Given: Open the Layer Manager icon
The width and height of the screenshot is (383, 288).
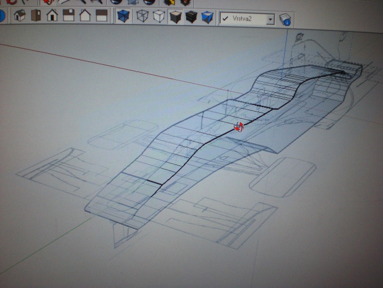Looking at the screenshot, I should coord(285,19).
